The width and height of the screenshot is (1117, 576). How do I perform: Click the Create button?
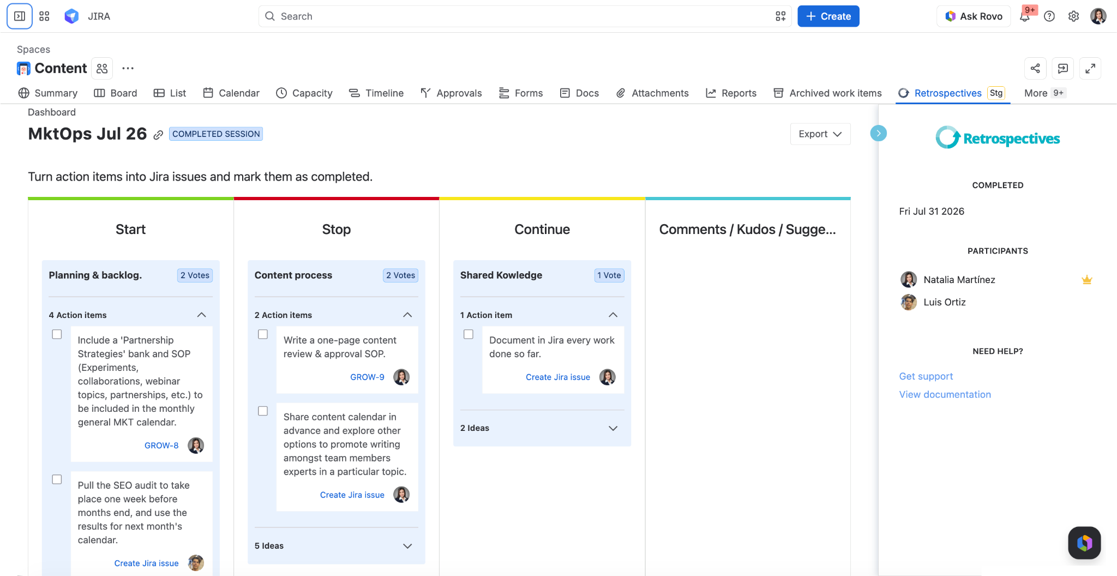click(x=828, y=16)
